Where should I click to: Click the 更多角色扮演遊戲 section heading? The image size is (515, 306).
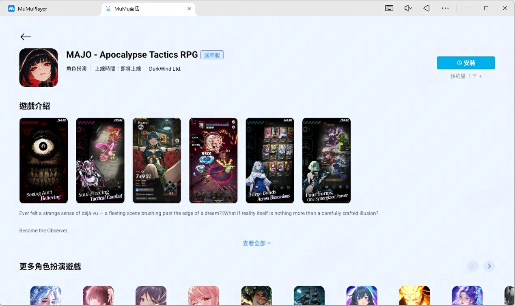[x=50, y=266]
